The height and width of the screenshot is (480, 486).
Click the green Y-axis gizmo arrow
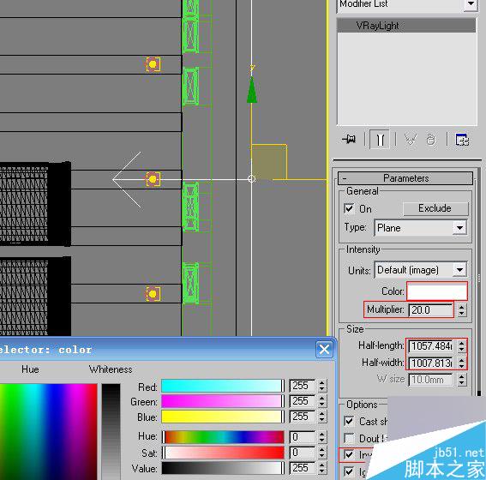252,90
